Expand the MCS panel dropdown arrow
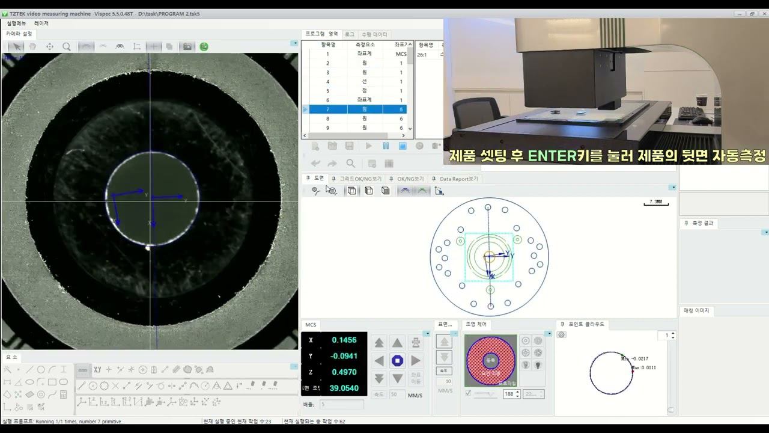 click(427, 333)
